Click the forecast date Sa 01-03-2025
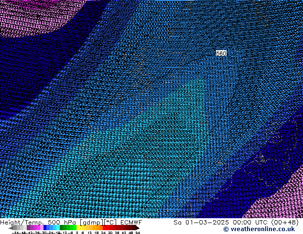The height and width of the screenshot is (234, 303). point(201,223)
